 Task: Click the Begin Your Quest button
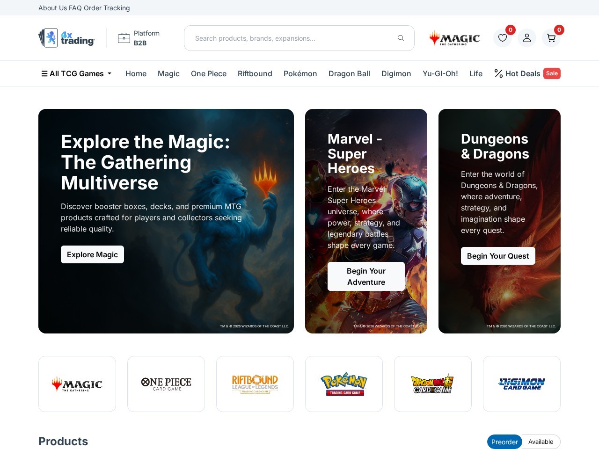498,256
